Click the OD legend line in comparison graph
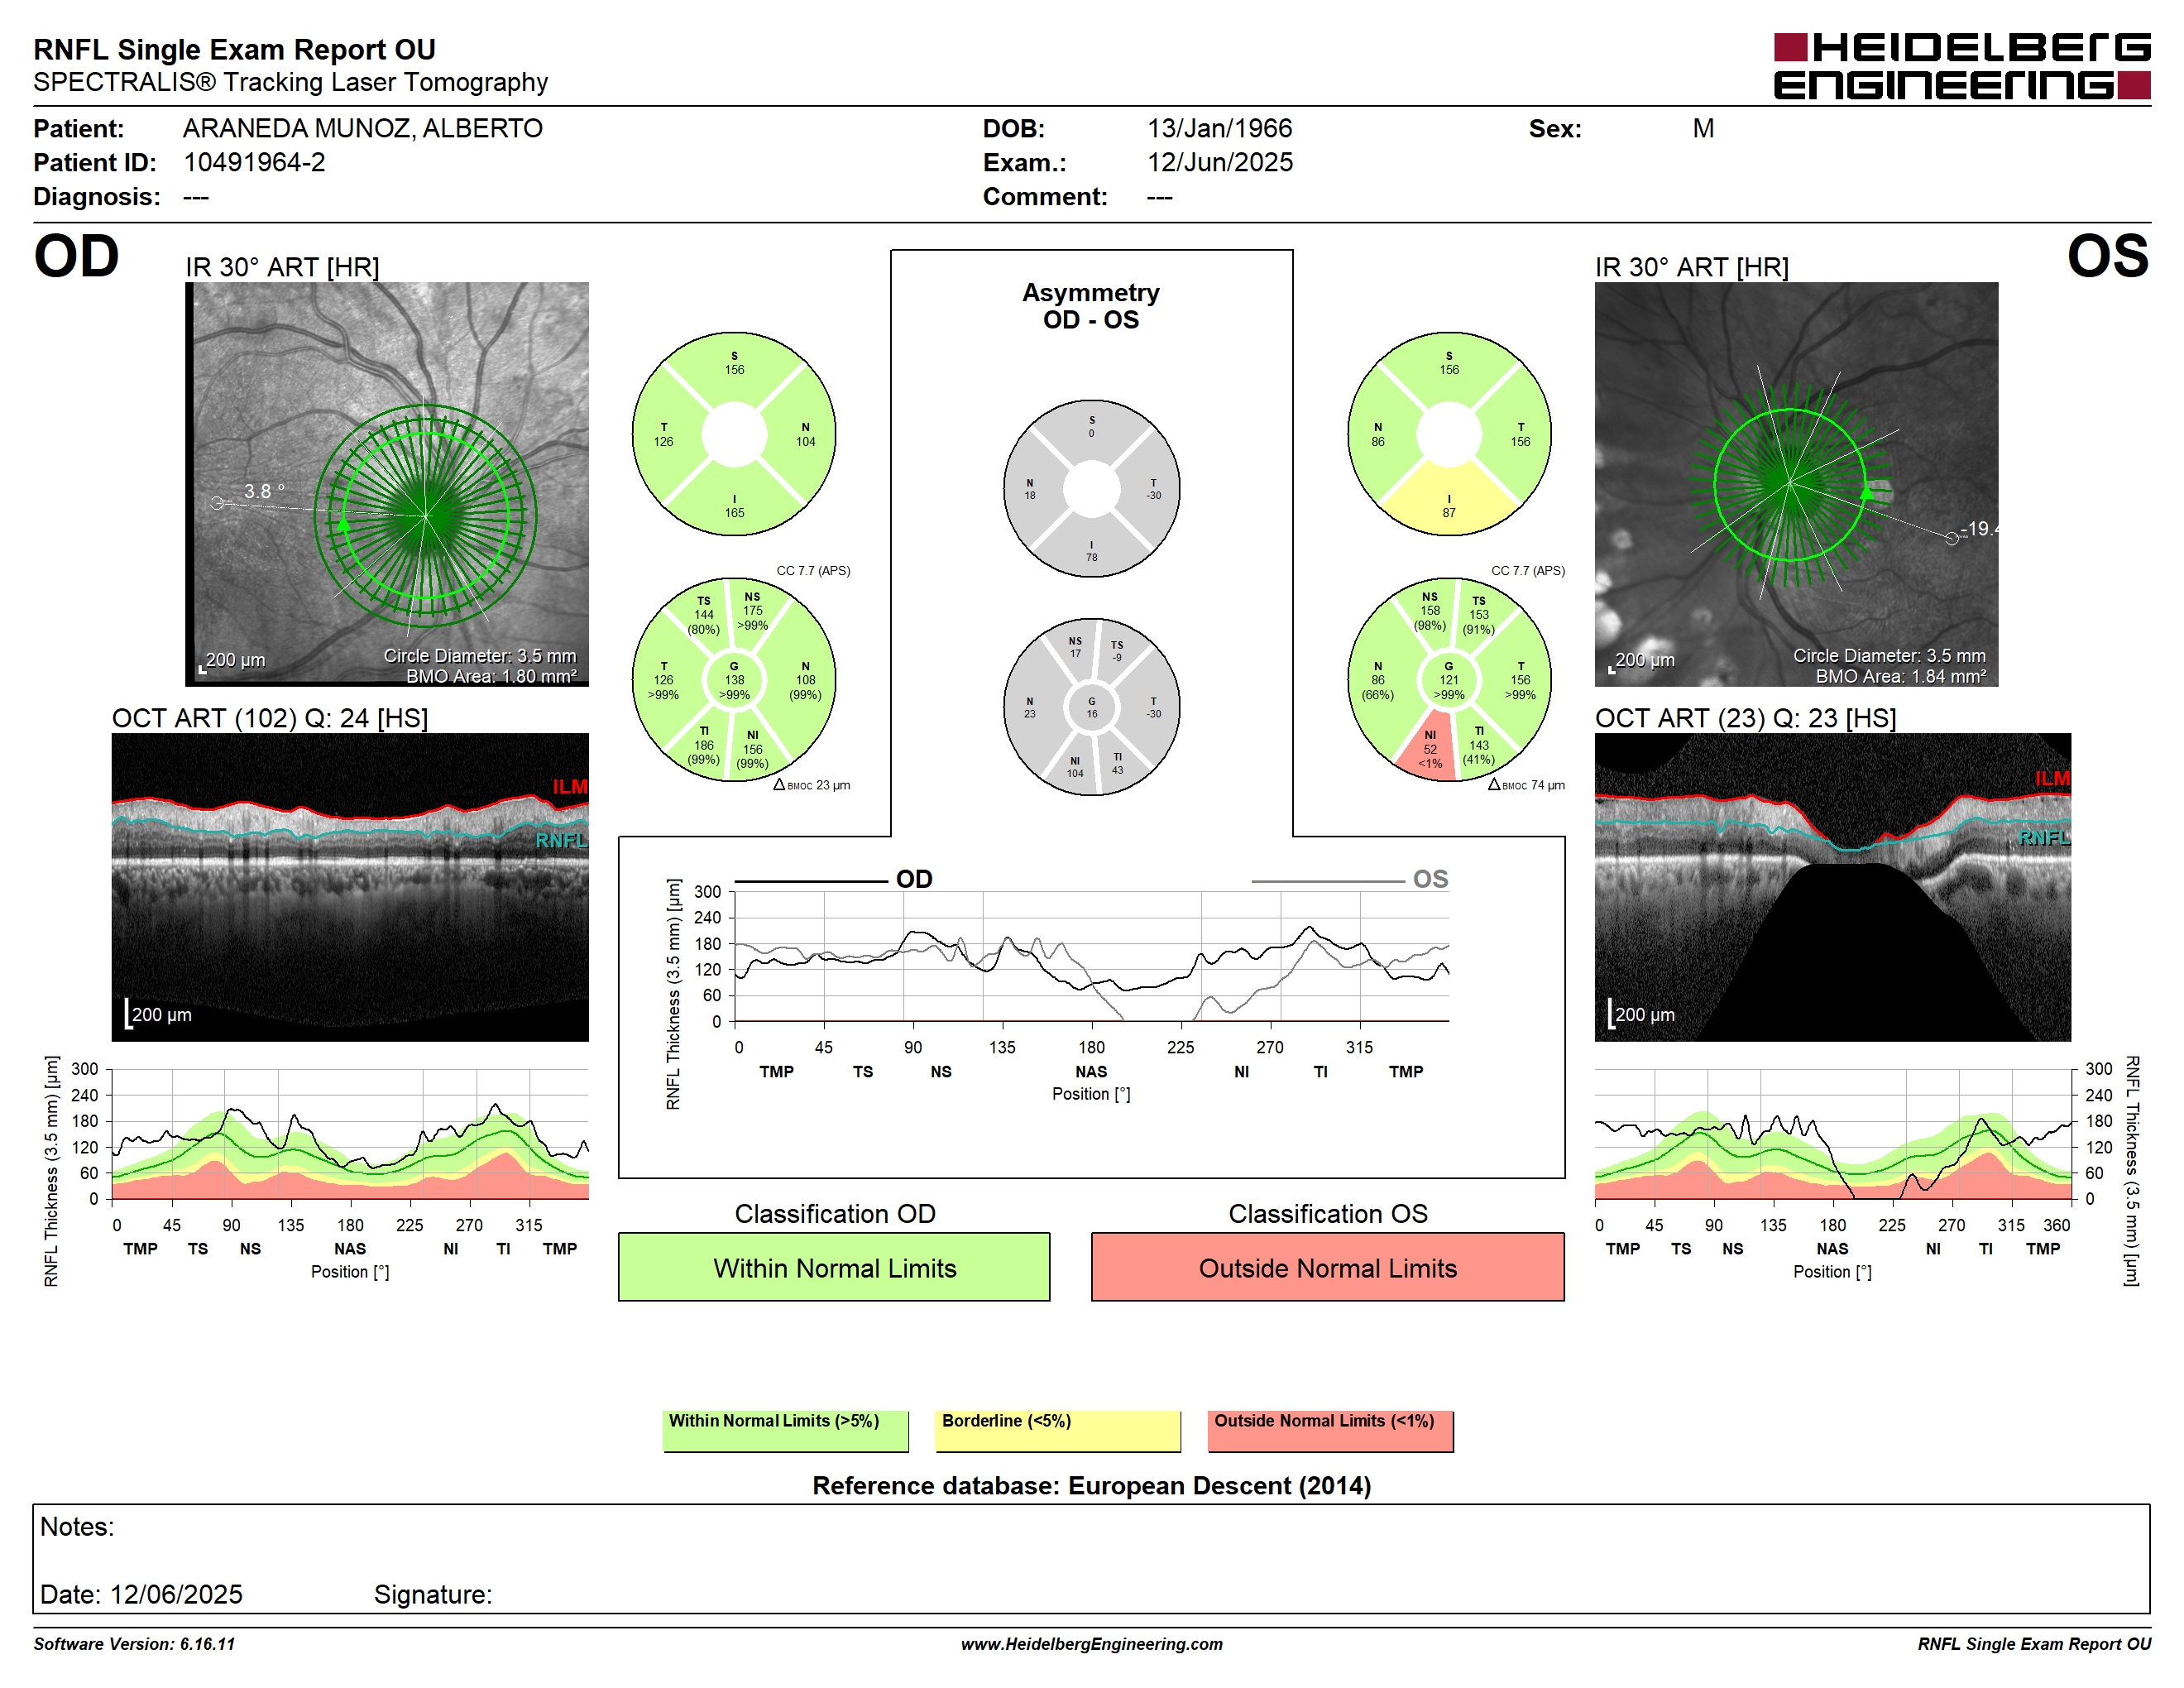 click(x=810, y=881)
